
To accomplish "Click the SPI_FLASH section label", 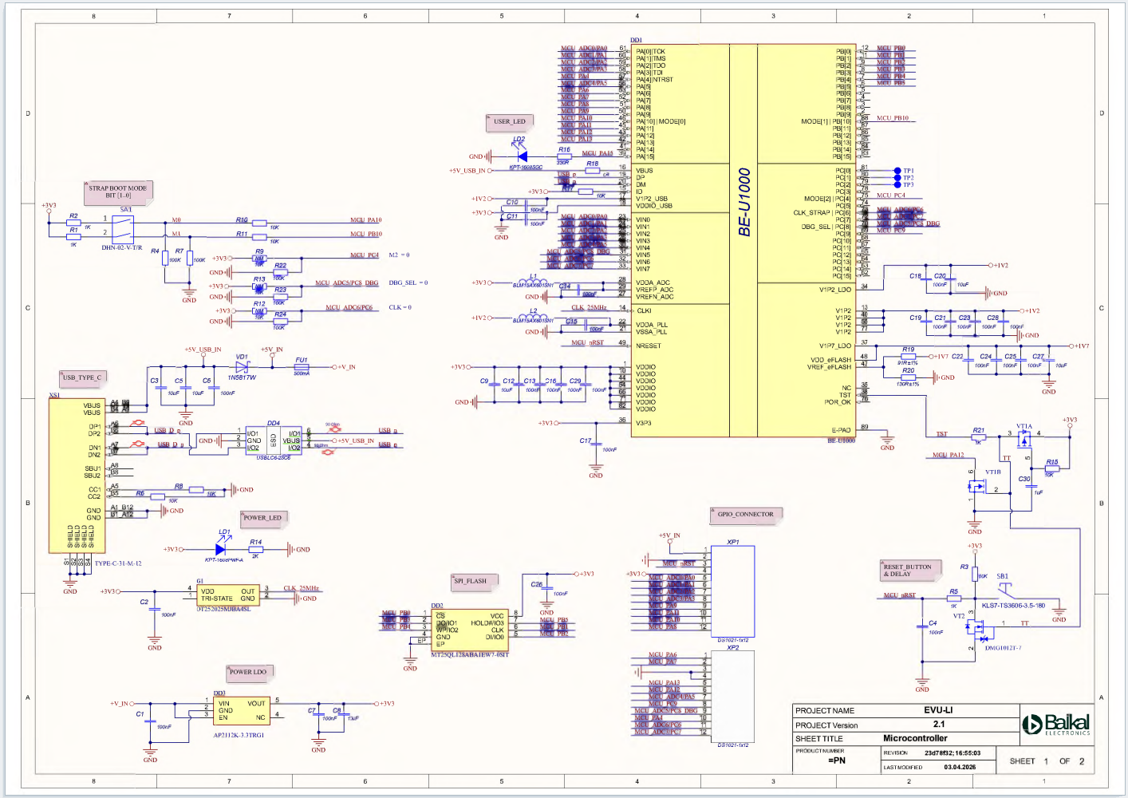I will (x=475, y=581).
